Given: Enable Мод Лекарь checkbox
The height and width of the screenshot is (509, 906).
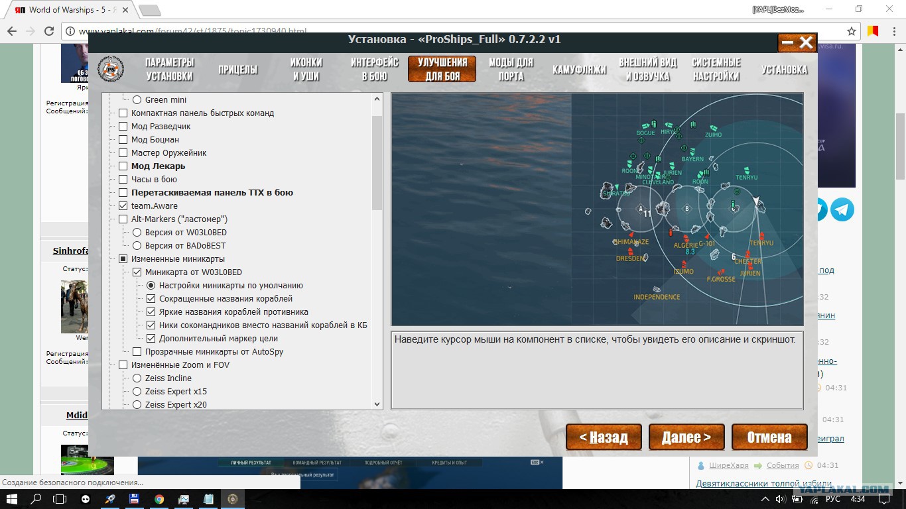Looking at the screenshot, I should pyautogui.click(x=123, y=166).
